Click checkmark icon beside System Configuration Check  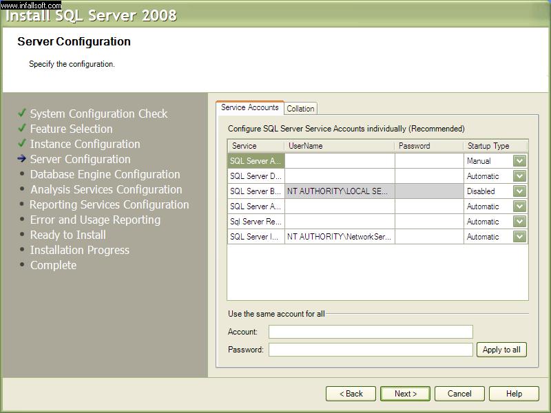click(x=22, y=113)
